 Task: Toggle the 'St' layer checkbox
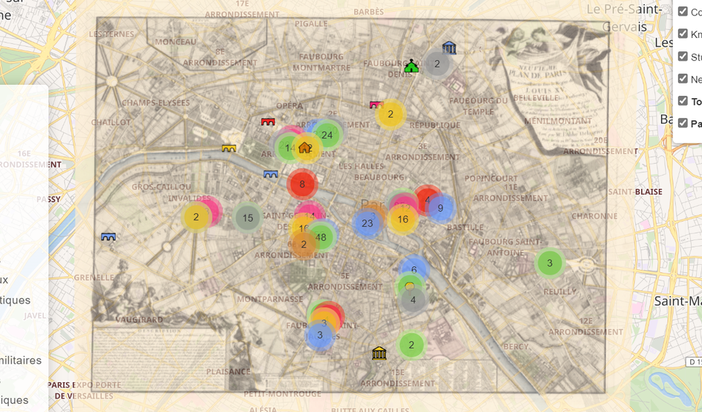point(683,57)
